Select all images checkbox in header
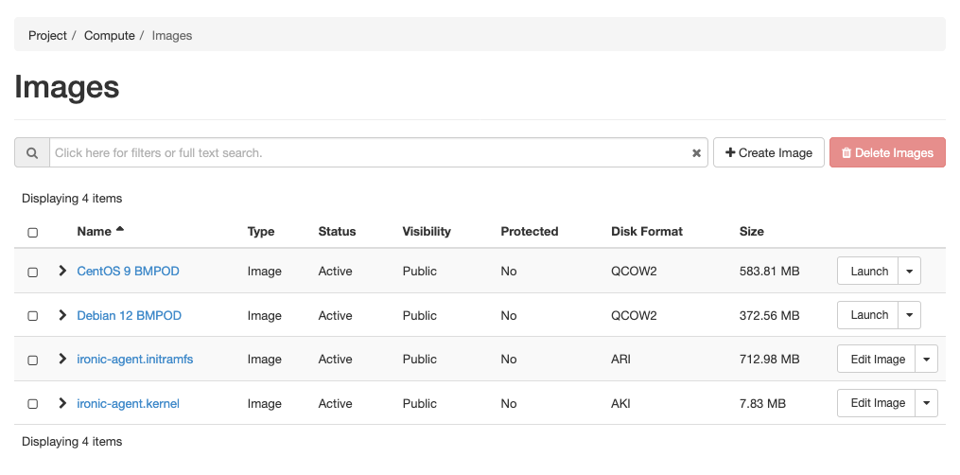Viewport: 960px width, 475px height. tap(33, 232)
